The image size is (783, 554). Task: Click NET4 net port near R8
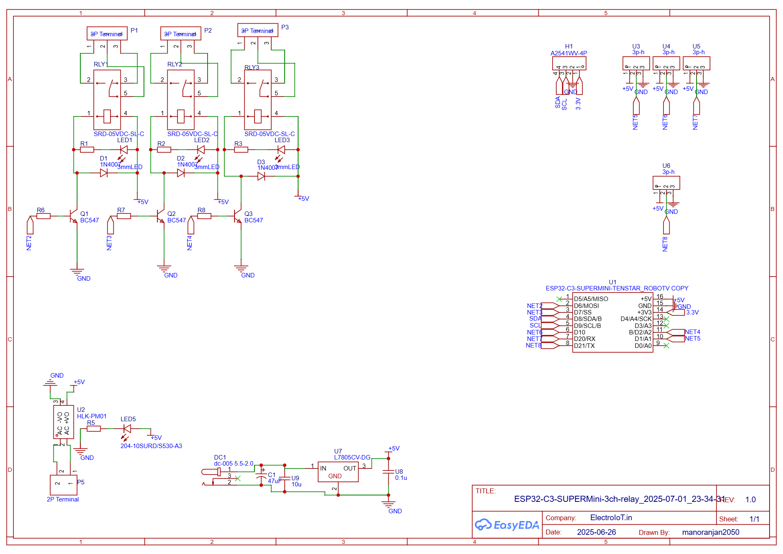tap(190, 225)
